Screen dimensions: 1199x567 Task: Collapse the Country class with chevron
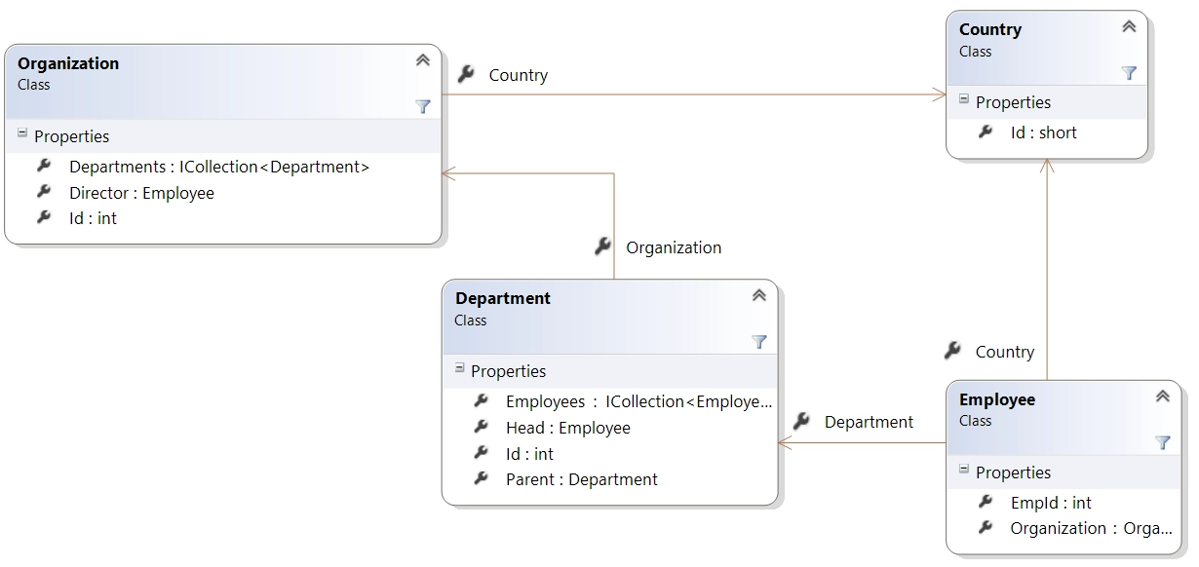pos(1129,27)
